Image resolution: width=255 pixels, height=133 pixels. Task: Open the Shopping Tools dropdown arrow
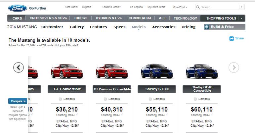coord(241,19)
